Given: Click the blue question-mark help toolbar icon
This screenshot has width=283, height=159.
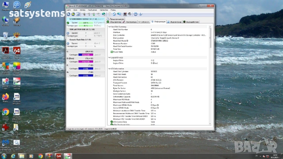Looking at the screenshot, I should coord(136,14).
